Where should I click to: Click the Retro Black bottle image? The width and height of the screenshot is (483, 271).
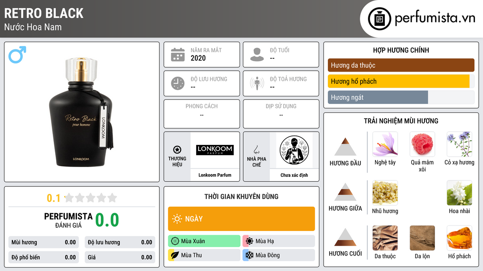[81, 112]
